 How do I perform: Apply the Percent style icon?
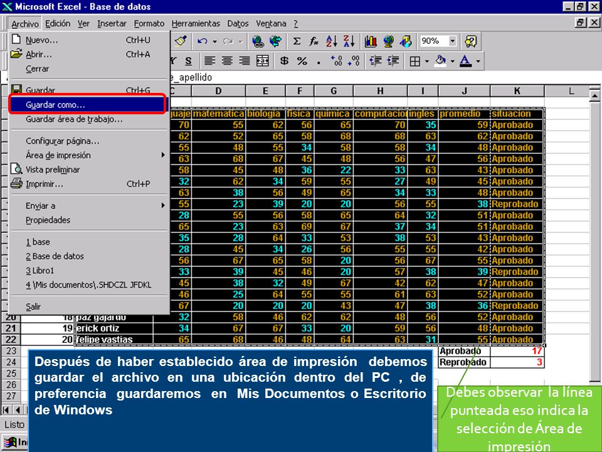coord(302,61)
